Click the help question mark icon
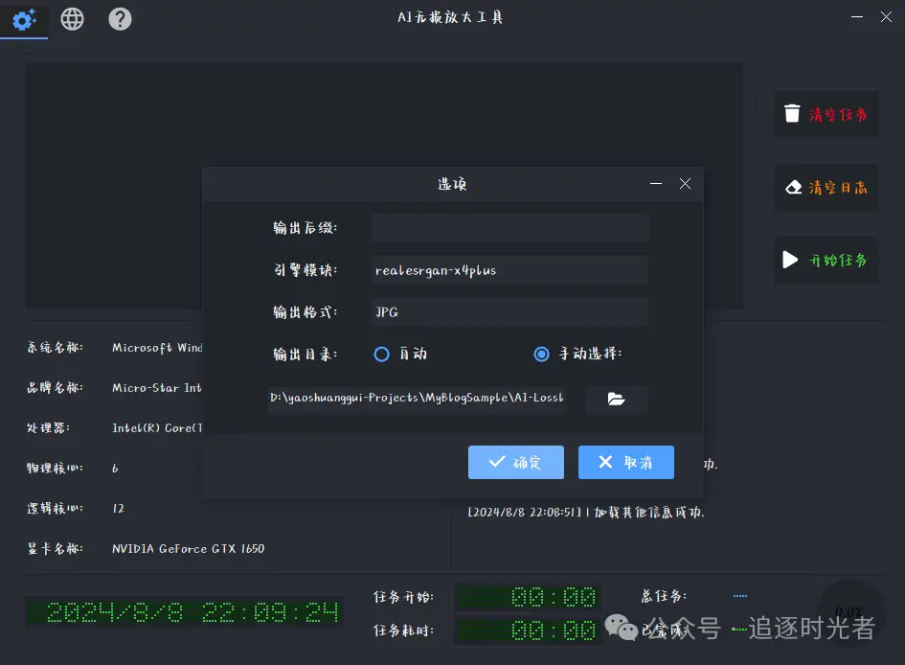Viewport: 905px width, 665px height. 120,18
